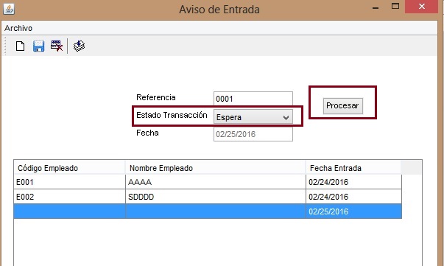Click the 02/25/2016 date in highlighted row
This screenshot has width=444, height=266.
[353, 211]
